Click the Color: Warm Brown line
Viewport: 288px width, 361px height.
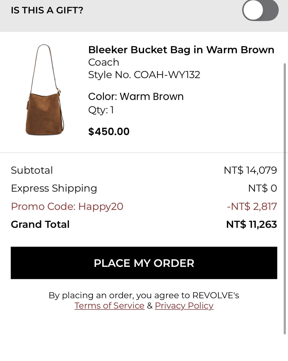click(x=136, y=96)
